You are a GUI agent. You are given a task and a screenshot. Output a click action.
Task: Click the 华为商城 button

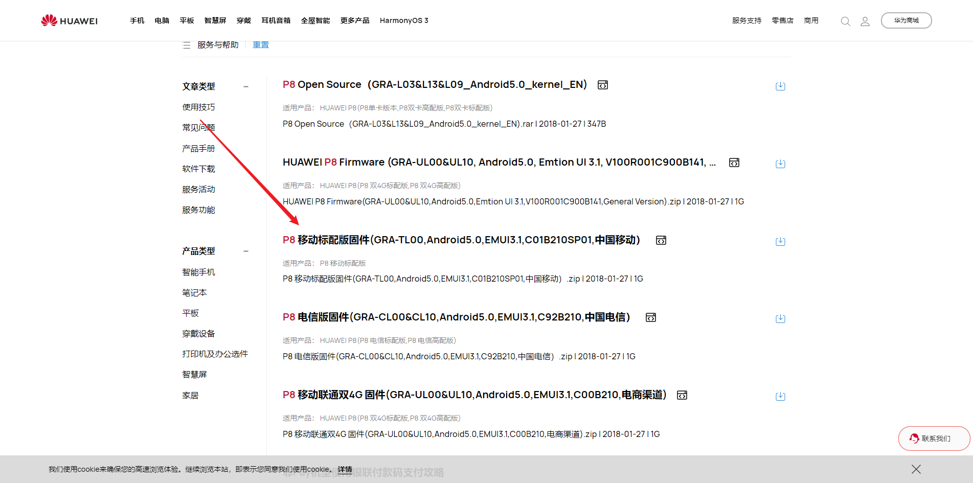(x=907, y=20)
